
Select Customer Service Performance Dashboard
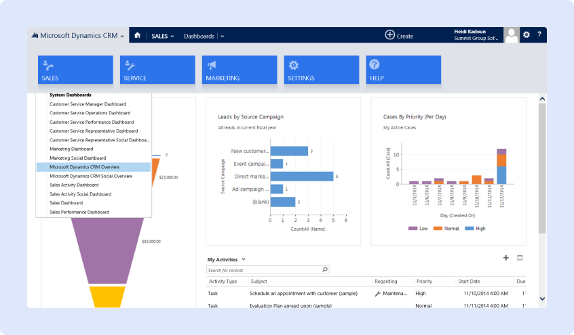point(92,122)
